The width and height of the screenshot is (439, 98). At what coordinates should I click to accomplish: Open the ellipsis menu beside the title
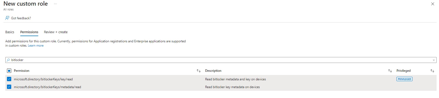click(x=55, y=4)
